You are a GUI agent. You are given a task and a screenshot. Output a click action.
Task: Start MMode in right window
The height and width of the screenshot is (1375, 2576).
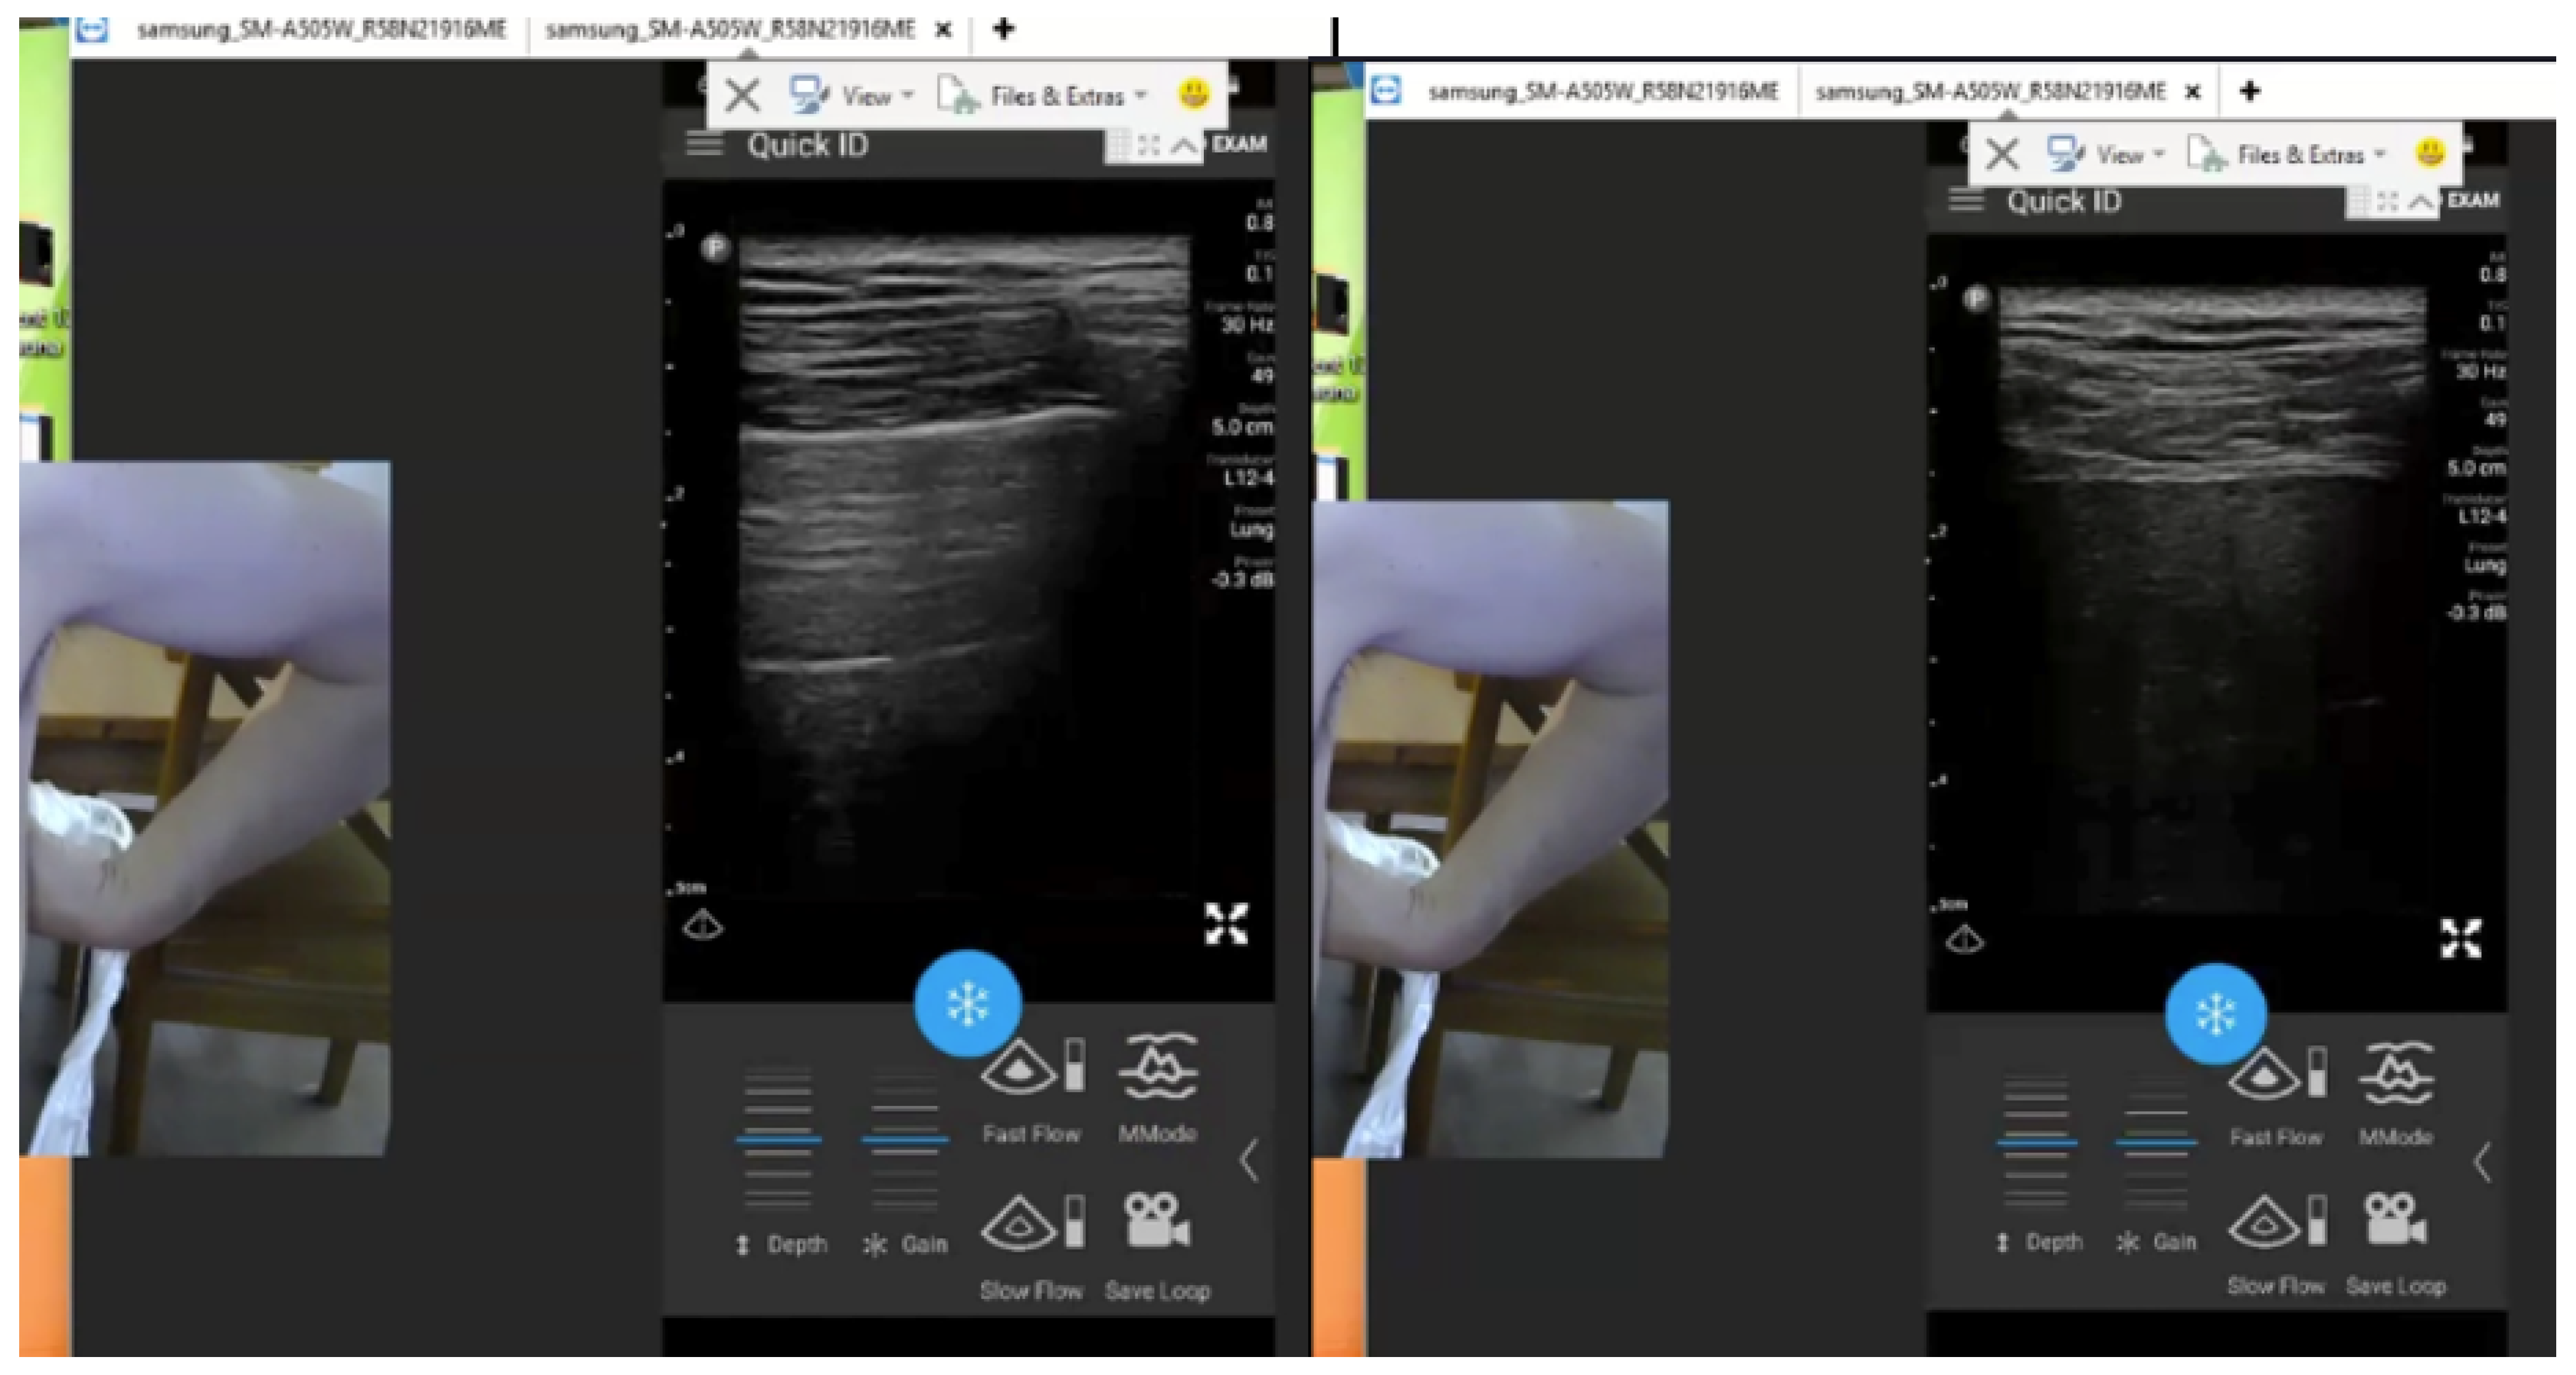pyautogui.click(x=2396, y=1095)
